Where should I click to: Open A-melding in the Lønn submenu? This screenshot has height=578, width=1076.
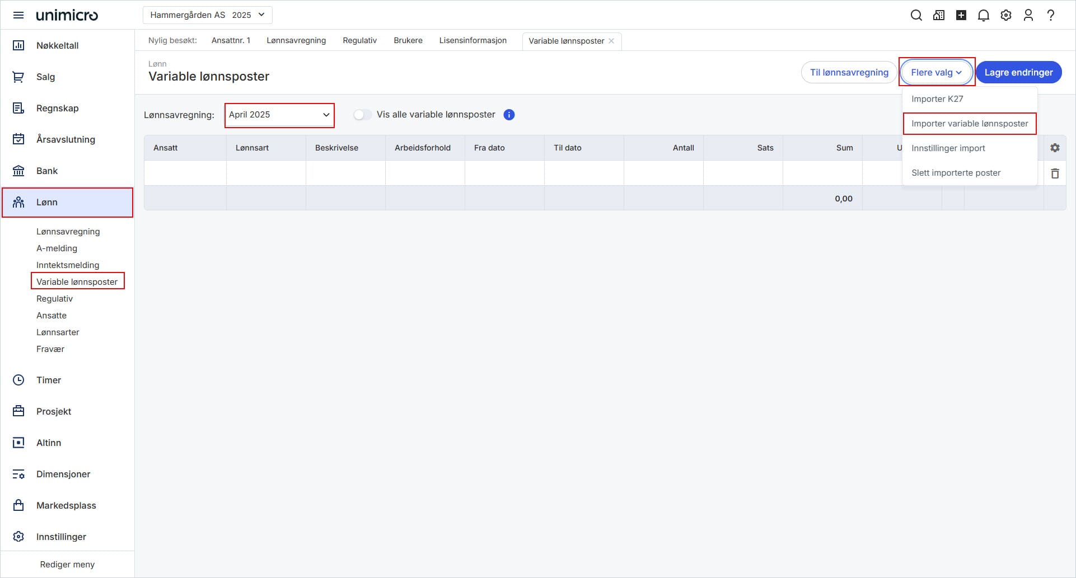click(57, 248)
